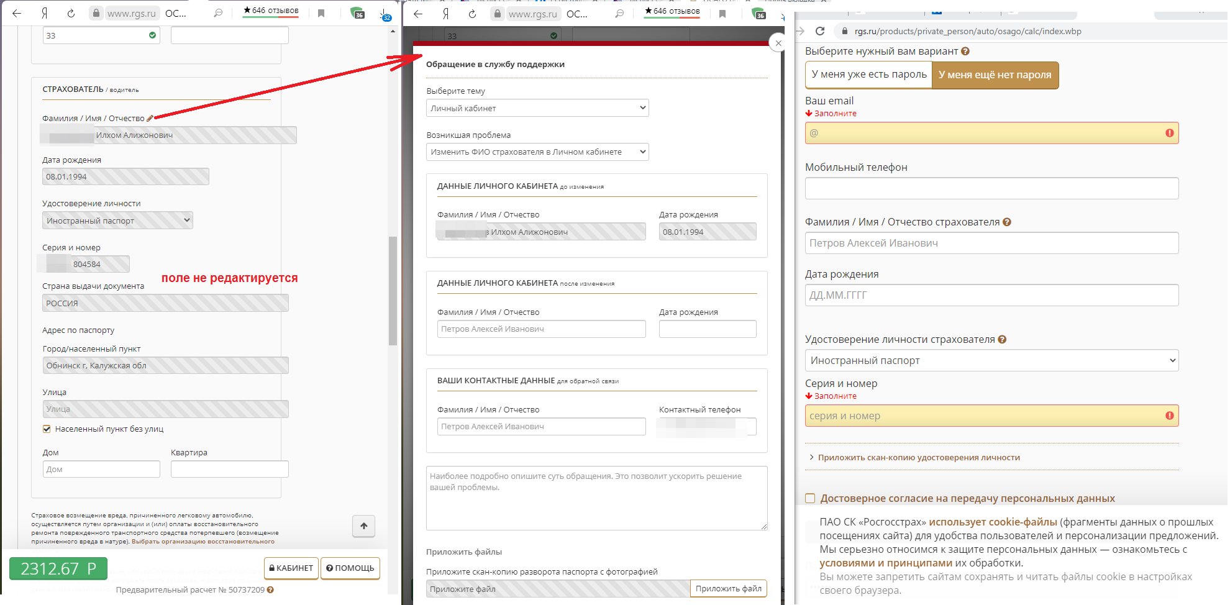
Task: Uncheck Населенный пункт без улиц checkbox
Action: tap(47, 429)
